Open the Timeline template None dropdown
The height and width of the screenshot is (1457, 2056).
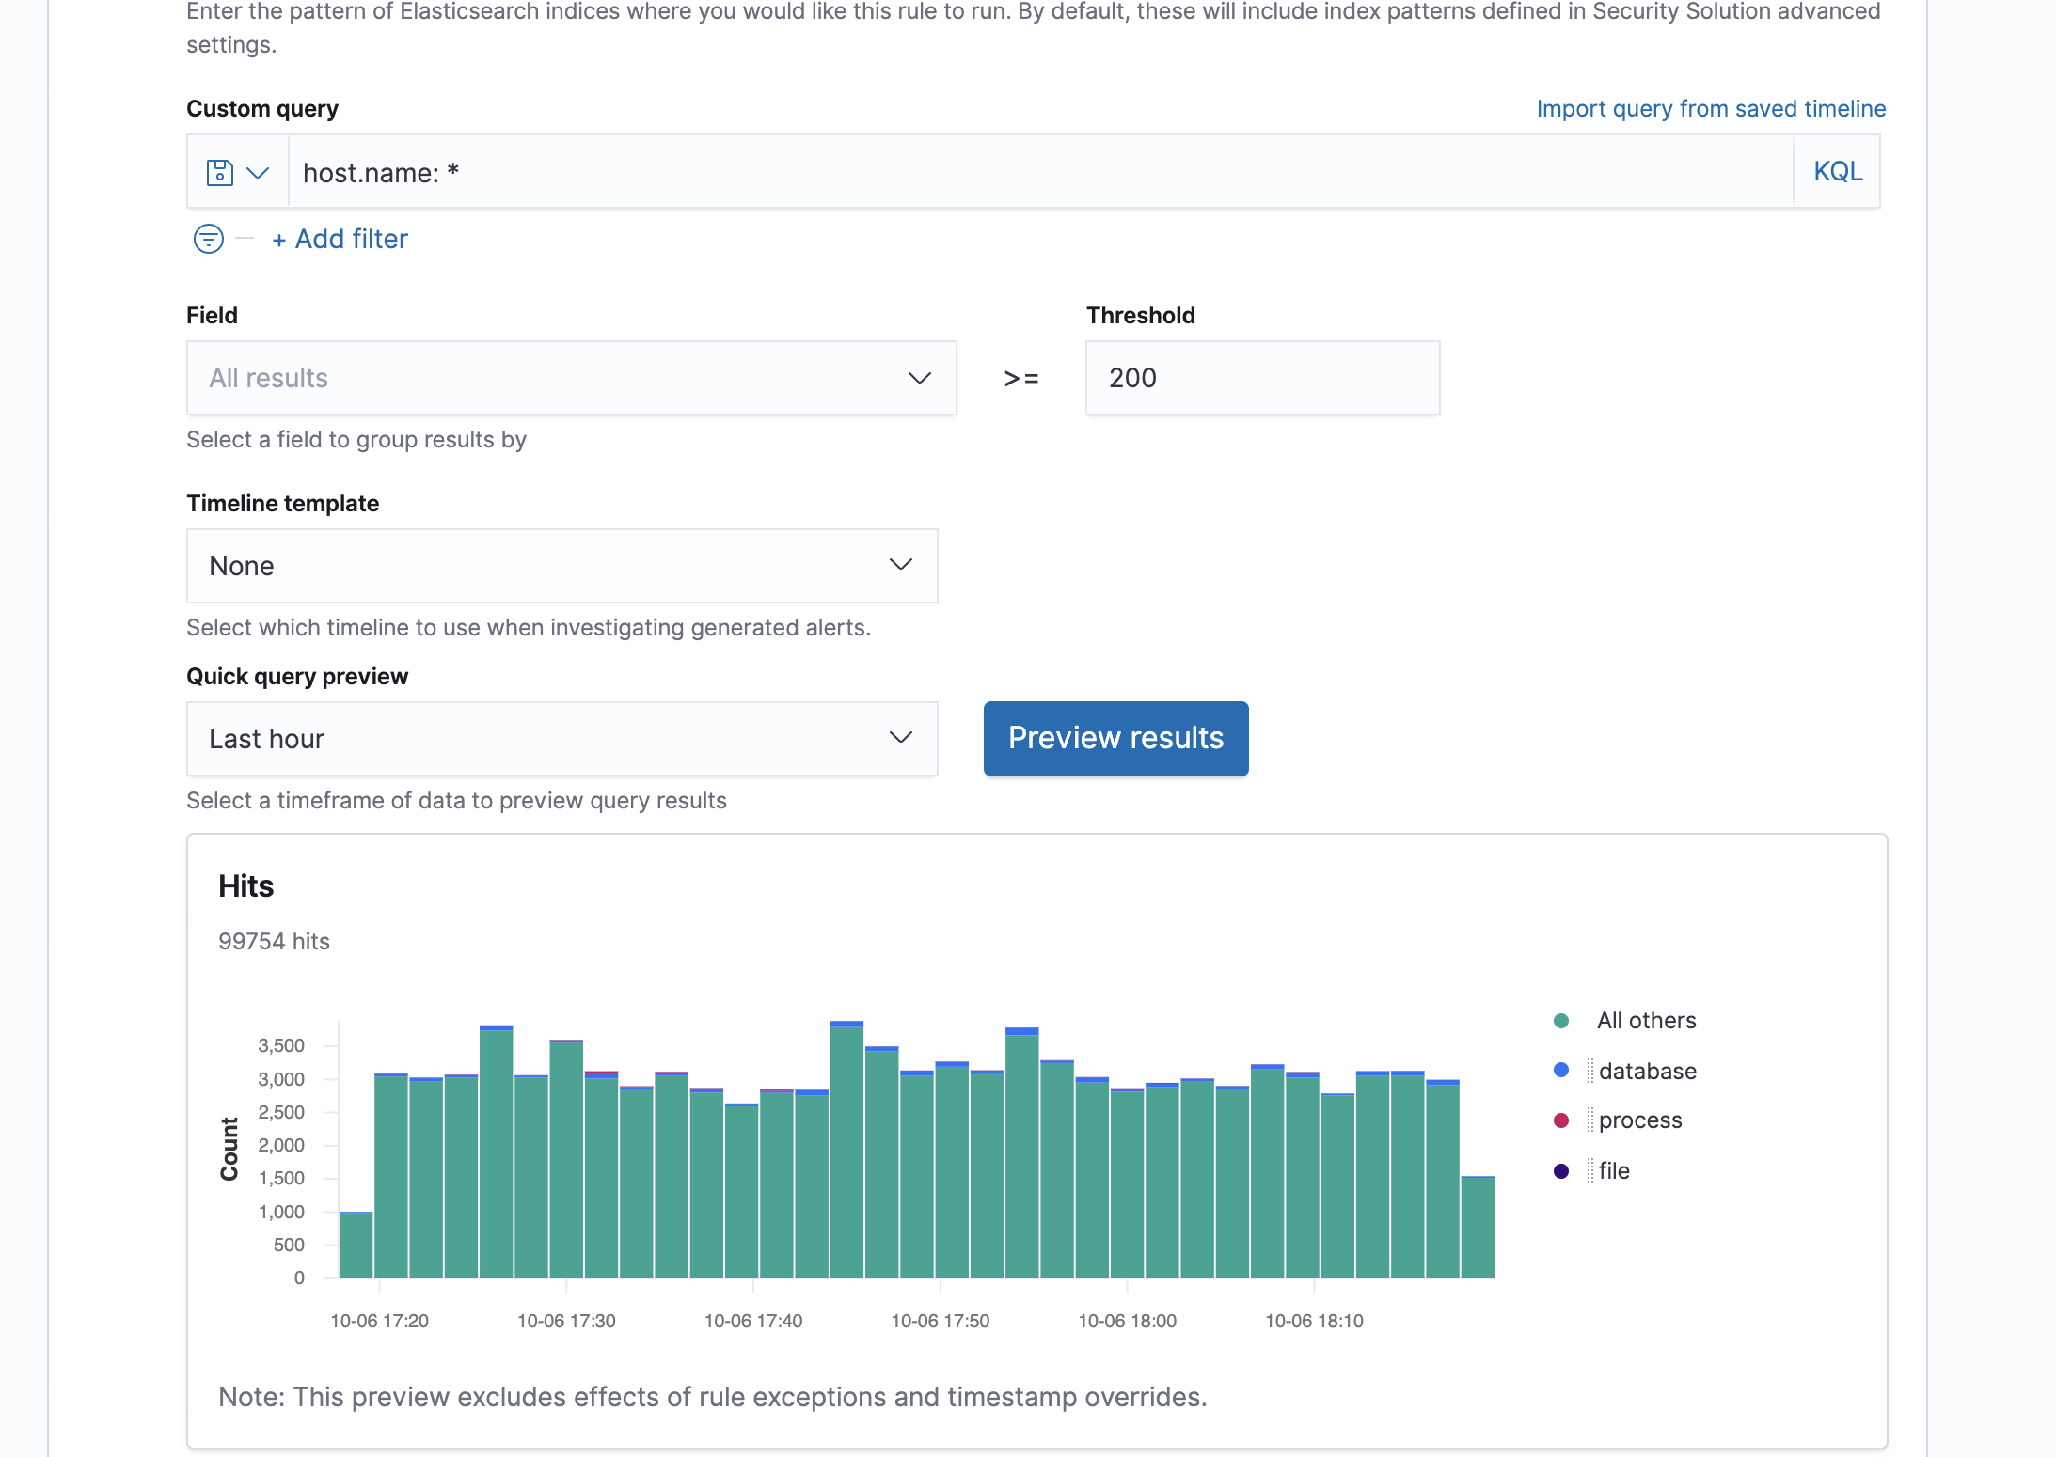coord(561,566)
